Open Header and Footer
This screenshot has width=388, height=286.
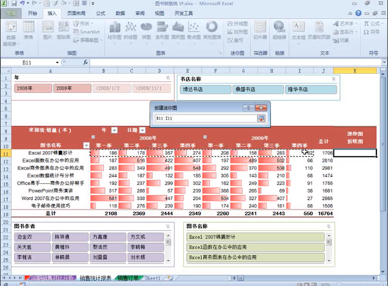point(319,30)
